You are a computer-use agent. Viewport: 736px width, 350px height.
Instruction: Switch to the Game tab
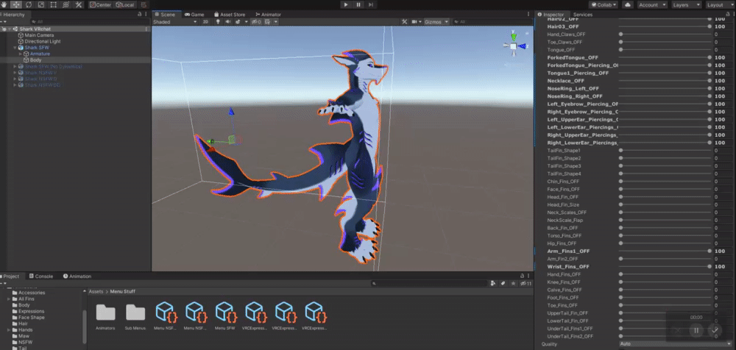194,15
